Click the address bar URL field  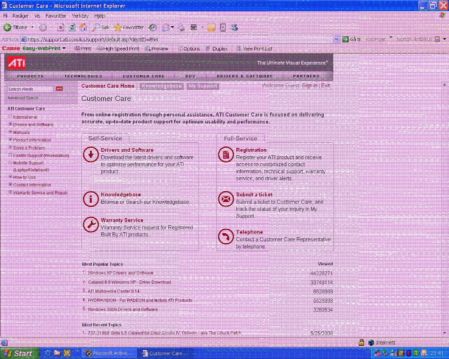pos(176,39)
